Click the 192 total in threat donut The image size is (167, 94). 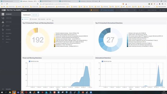click(x=38, y=40)
